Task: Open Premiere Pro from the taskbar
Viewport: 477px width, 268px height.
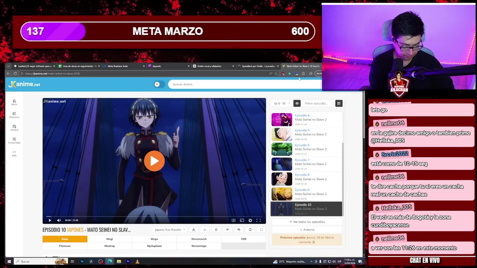Action: [x=128, y=262]
